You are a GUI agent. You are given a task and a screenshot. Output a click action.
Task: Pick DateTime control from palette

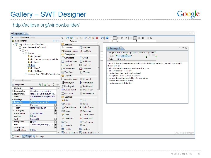click(85, 111)
